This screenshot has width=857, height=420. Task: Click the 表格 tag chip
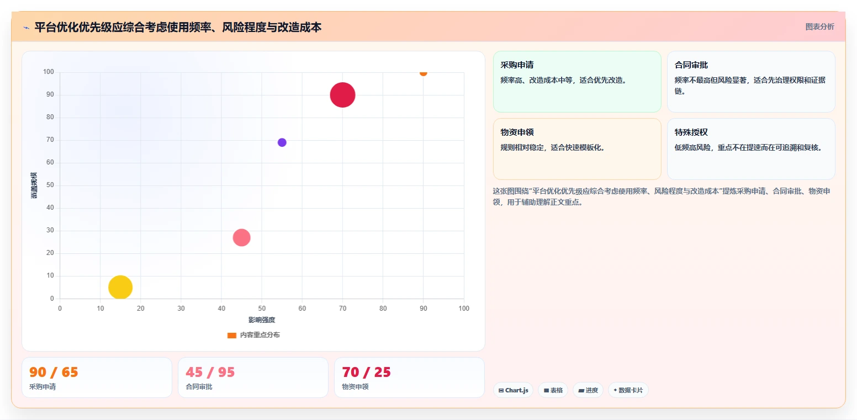(553, 390)
